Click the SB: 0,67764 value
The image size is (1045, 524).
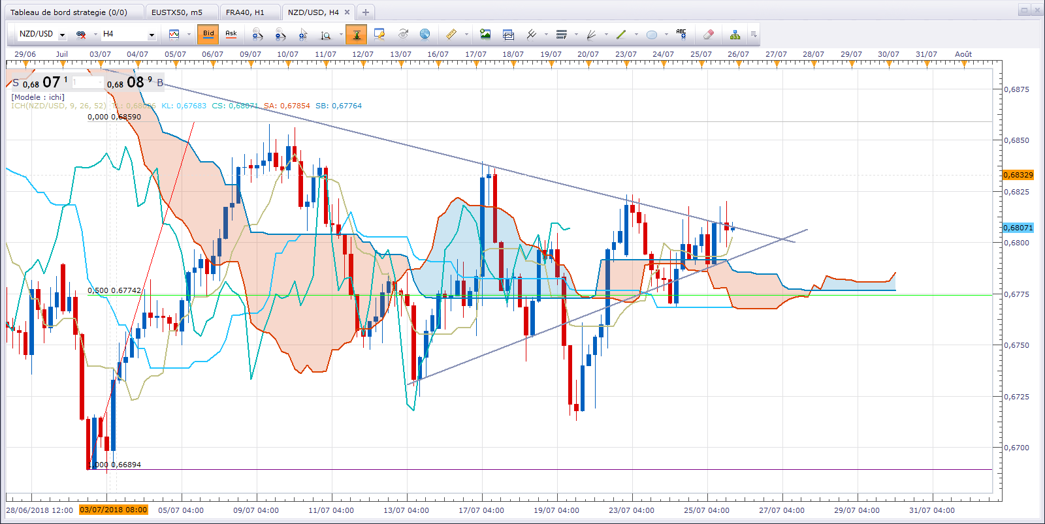[338, 106]
